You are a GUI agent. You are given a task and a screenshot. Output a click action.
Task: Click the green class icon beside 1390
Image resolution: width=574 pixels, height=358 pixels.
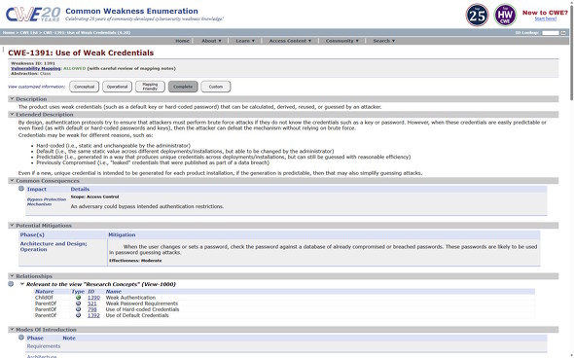pos(78,298)
